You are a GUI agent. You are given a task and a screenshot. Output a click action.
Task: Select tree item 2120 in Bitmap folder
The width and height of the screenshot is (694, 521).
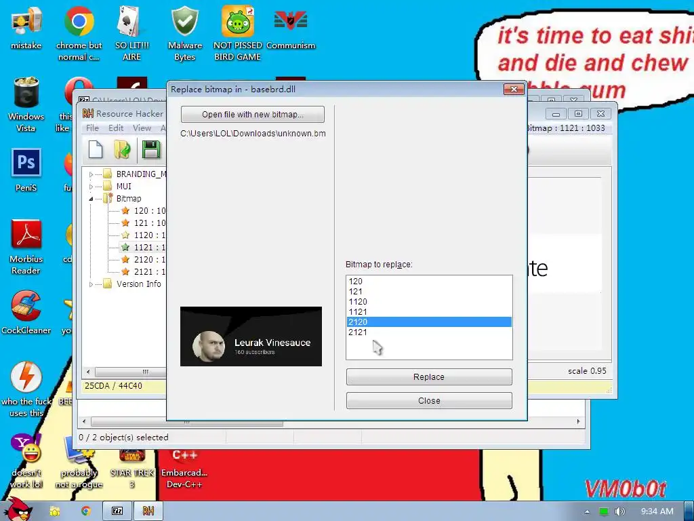(x=144, y=260)
